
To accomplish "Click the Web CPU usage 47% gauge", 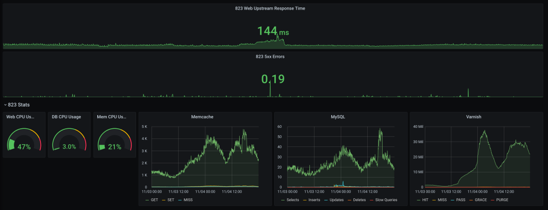I will click(x=24, y=140).
